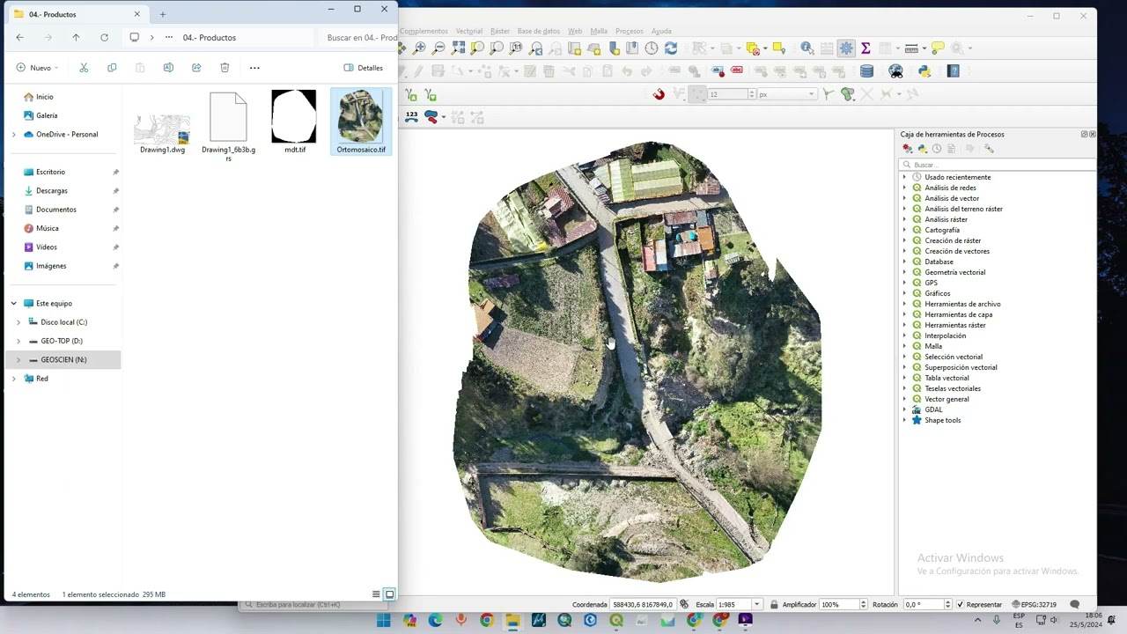This screenshot has width=1127, height=634.
Task: Open Google Chrome from the taskbar
Action: pos(487,620)
